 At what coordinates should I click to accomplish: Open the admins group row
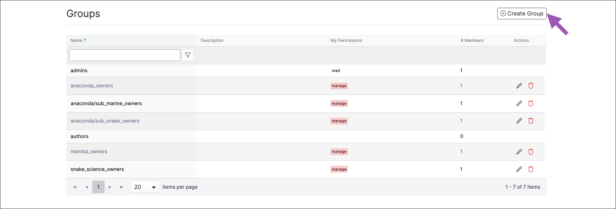point(306,71)
